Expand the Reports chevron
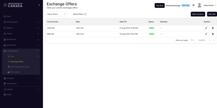Screen dimensions: 217x108 pos(38,28)
